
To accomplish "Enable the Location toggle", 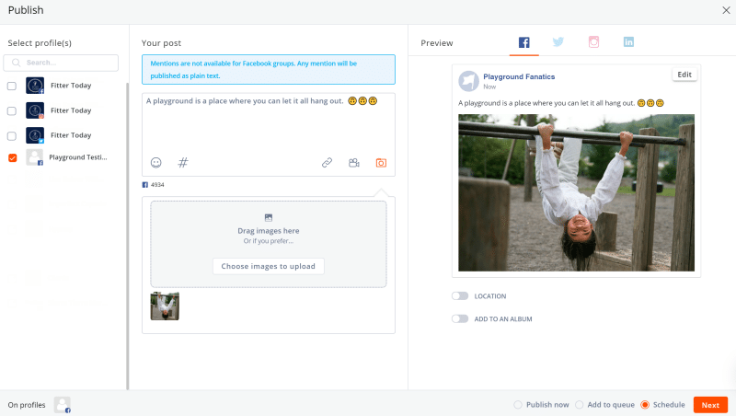I will click(459, 296).
